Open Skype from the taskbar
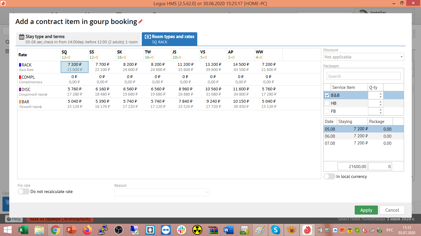This screenshot has width=421, height=236. point(275,230)
